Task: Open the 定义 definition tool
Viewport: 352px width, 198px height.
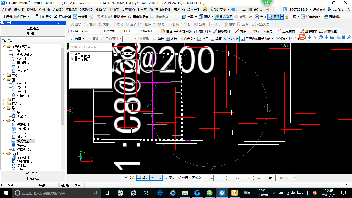Action: 46,16
